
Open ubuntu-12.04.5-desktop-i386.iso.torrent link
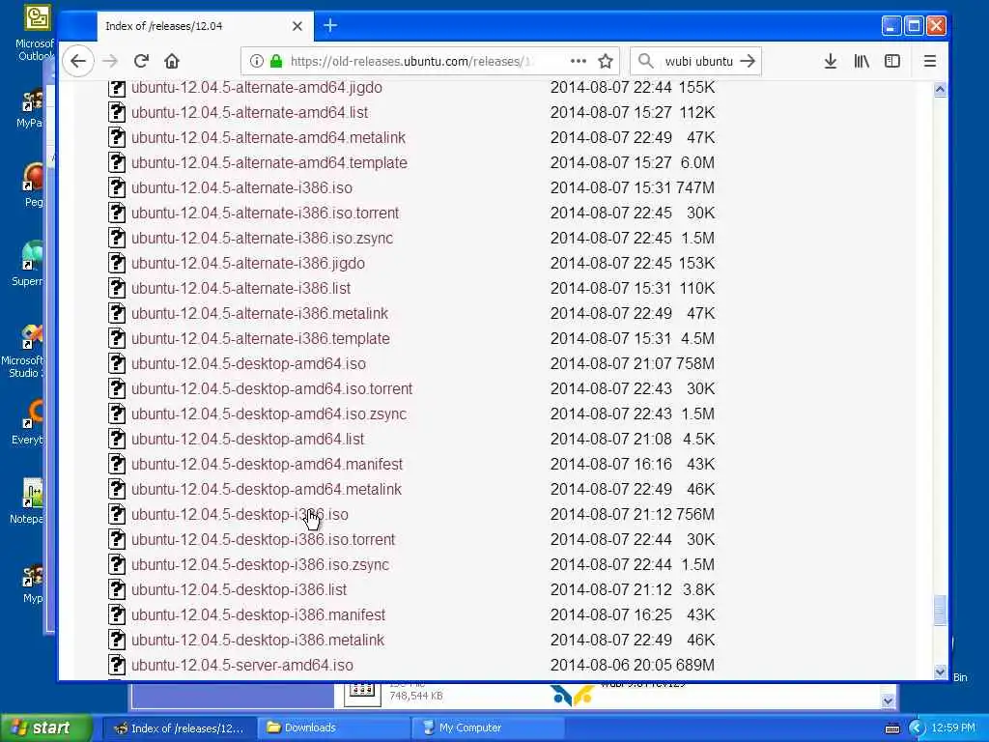click(263, 540)
